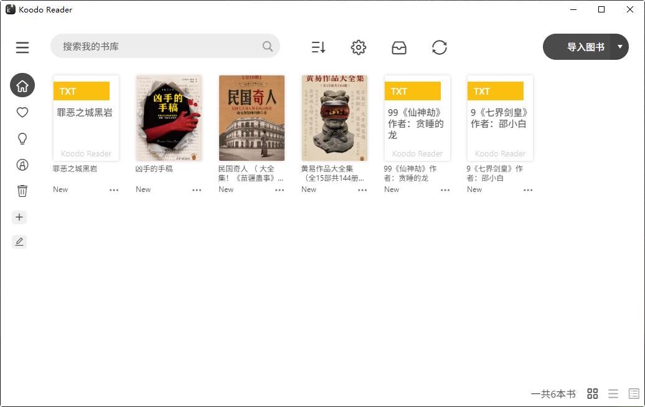Click the 民国奇人（大全集 title text
Screen dimensions: 645x407
coord(250,173)
